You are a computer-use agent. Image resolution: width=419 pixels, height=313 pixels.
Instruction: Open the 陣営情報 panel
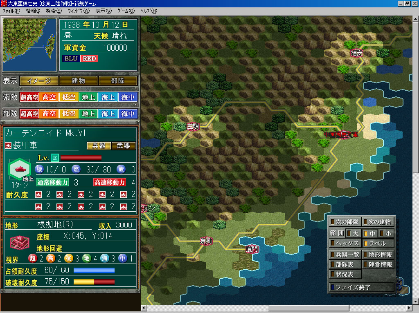(x=378, y=264)
